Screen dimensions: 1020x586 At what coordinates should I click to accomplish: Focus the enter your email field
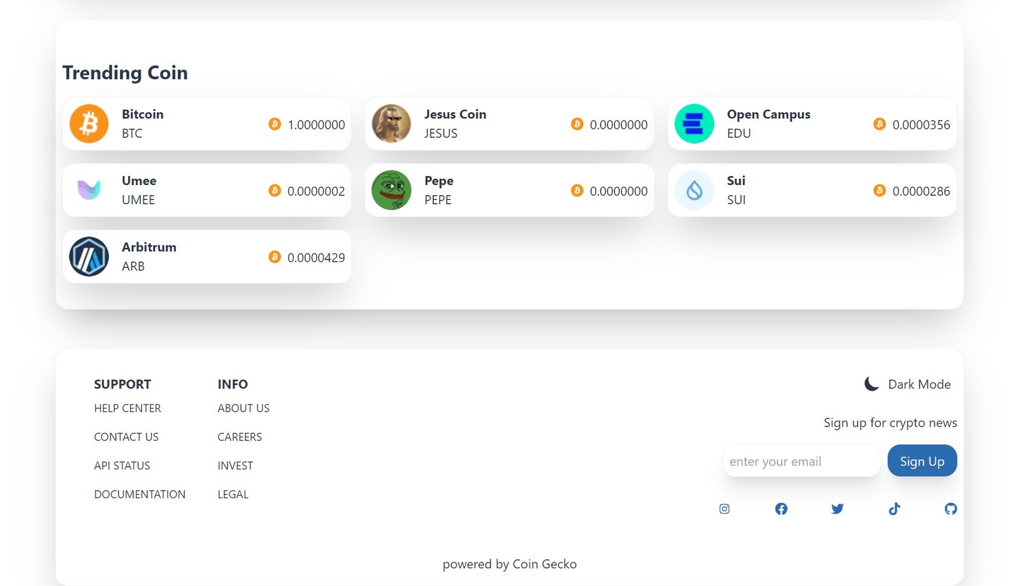(x=801, y=461)
